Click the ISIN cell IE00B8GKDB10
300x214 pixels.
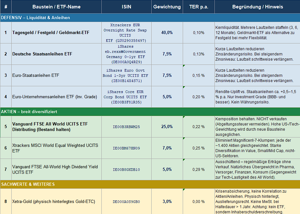tap(126, 169)
